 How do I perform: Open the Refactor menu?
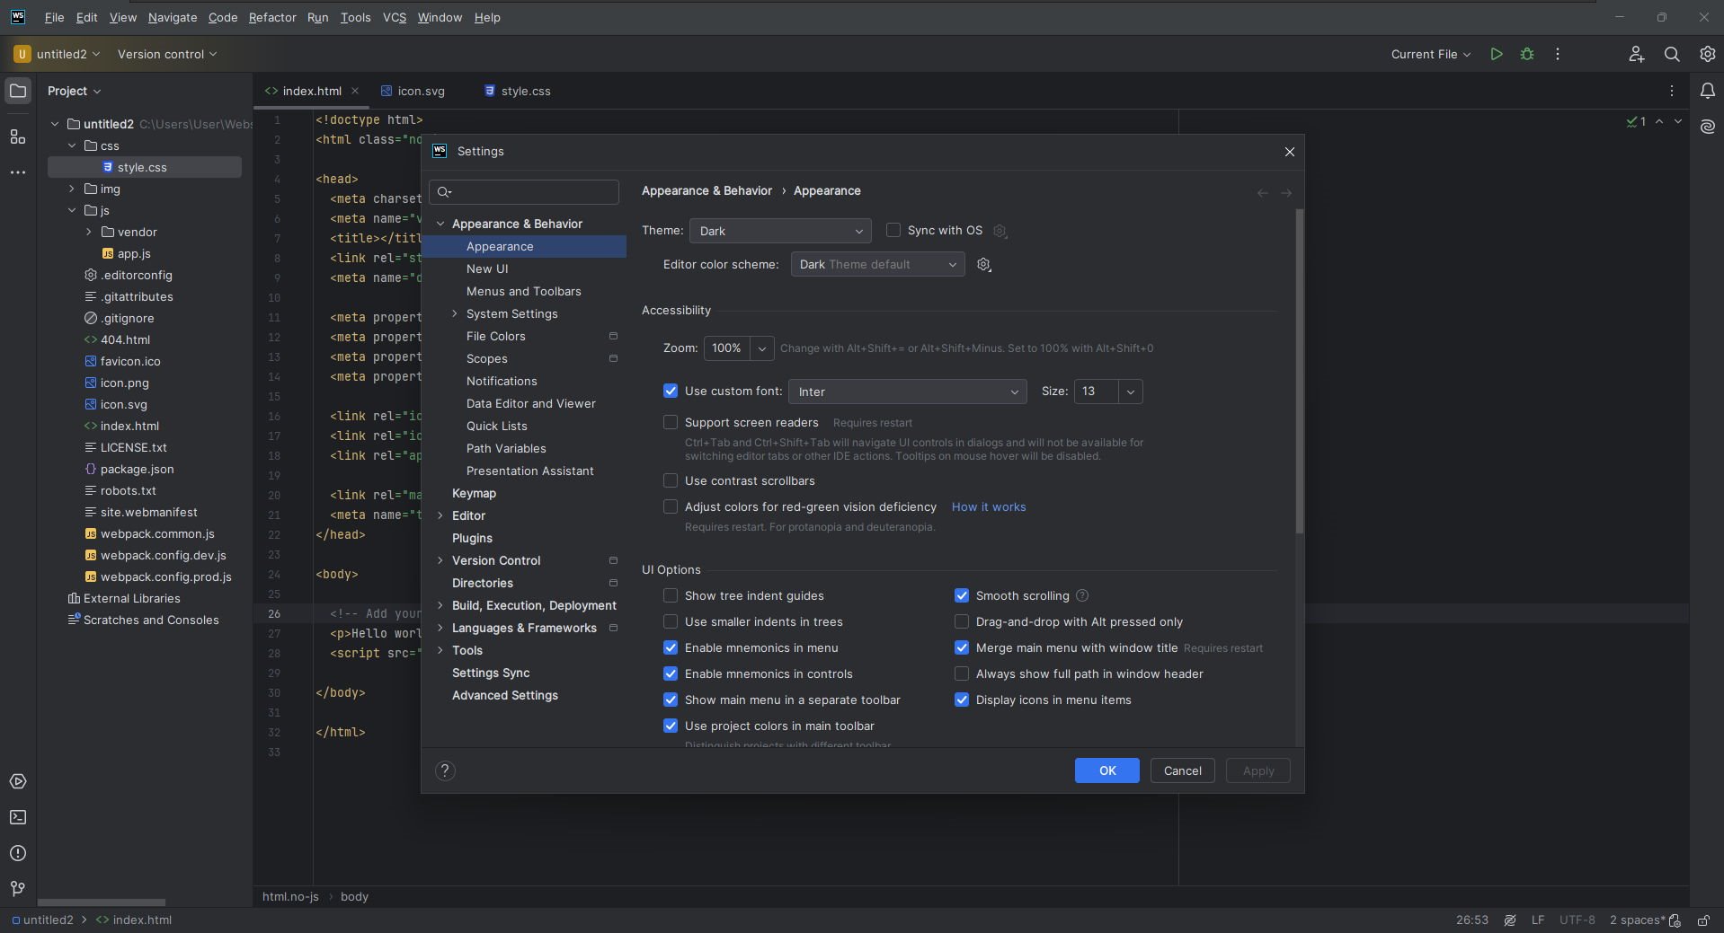pyautogui.click(x=272, y=17)
